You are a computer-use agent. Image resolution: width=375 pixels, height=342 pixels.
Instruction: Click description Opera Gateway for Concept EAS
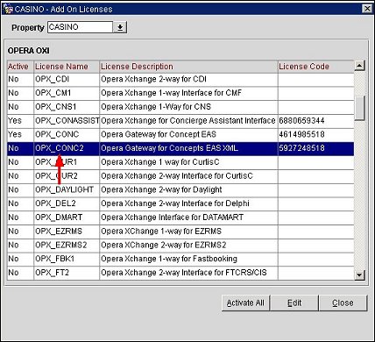[x=159, y=134]
